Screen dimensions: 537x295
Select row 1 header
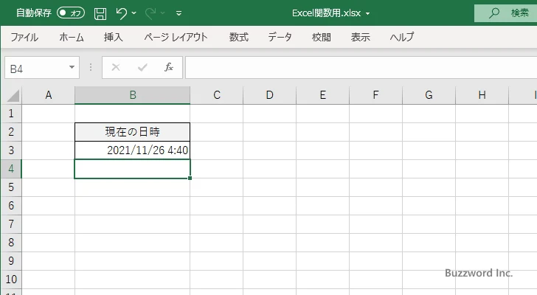[11, 114]
